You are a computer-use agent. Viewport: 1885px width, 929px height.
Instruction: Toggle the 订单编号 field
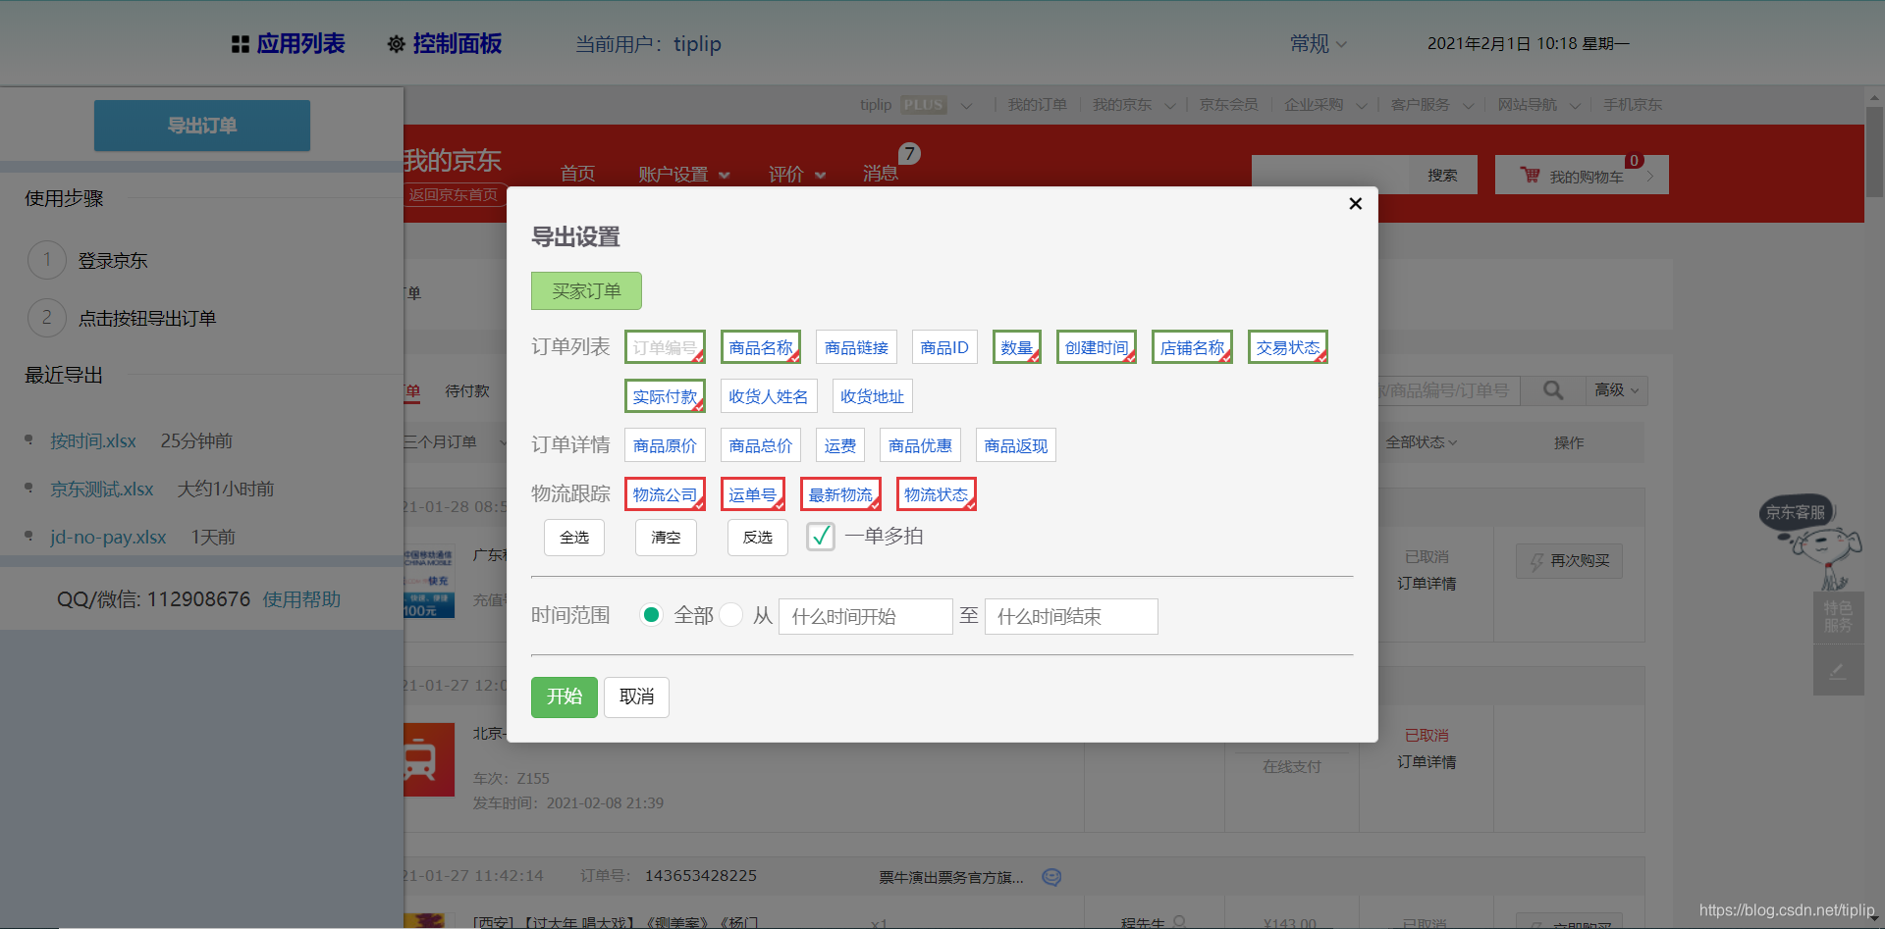tap(665, 347)
